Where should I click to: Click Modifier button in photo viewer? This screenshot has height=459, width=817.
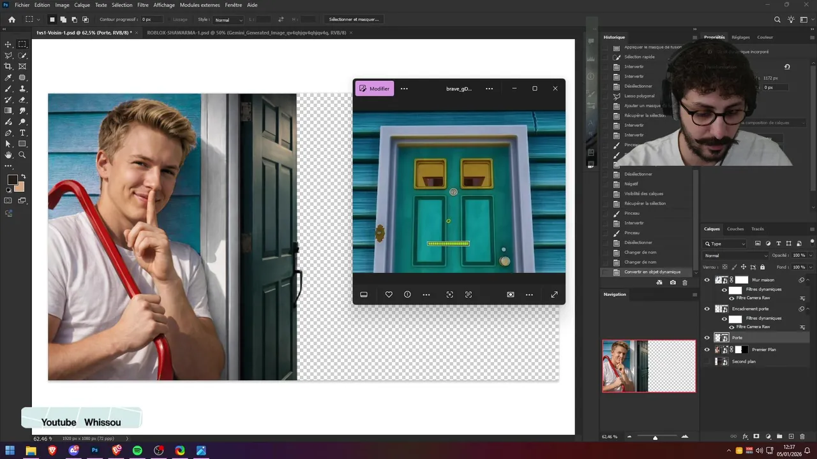(375, 89)
